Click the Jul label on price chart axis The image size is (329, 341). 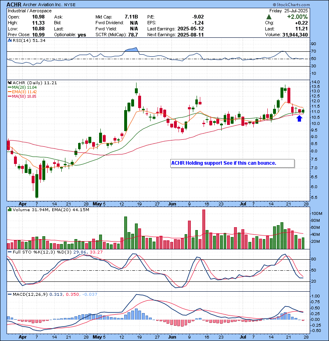pyautogui.click(x=243, y=204)
